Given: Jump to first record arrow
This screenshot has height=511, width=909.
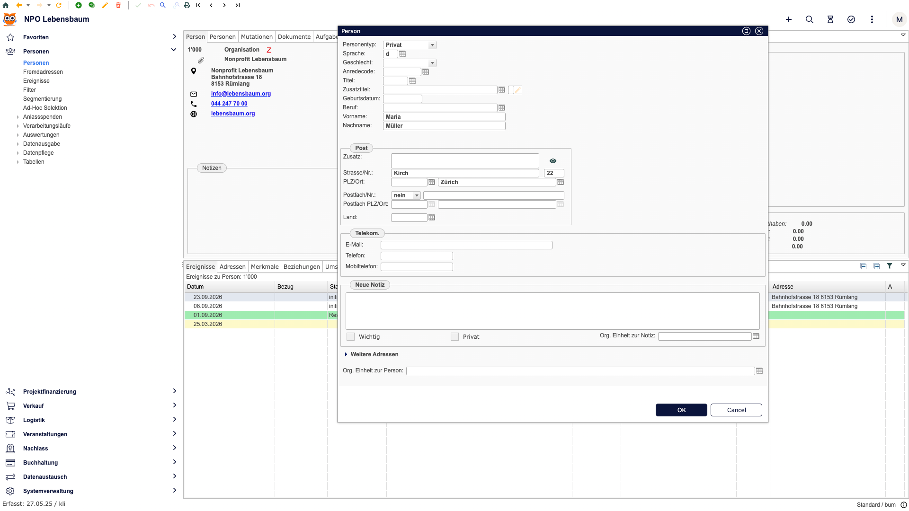Looking at the screenshot, I should pyautogui.click(x=198, y=5).
